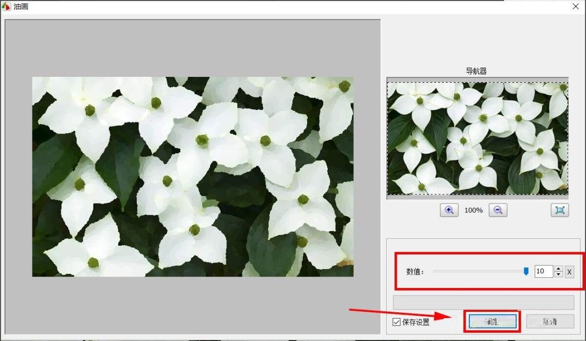Click the value input field showing 10

coord(544,271)
